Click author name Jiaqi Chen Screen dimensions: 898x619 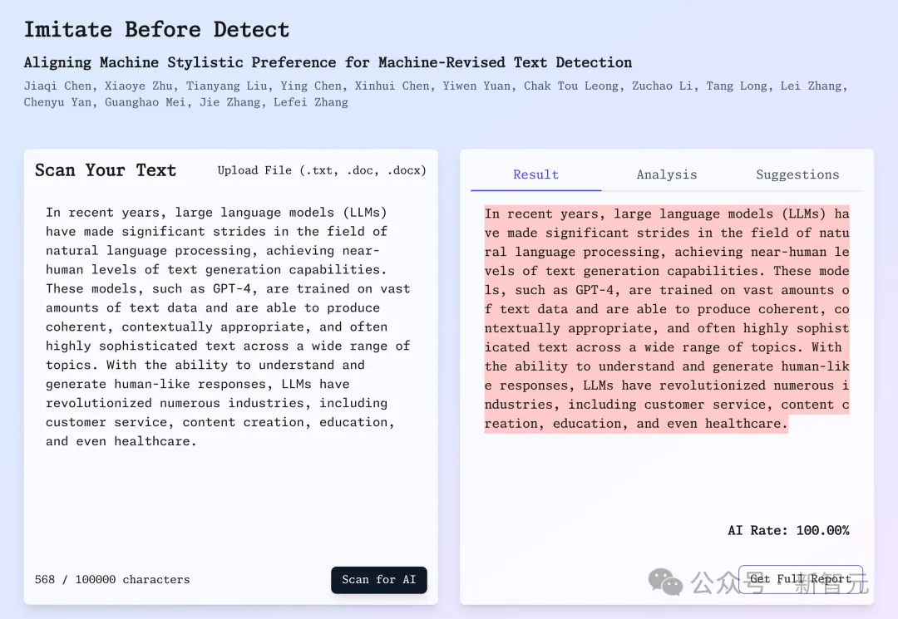58,86
